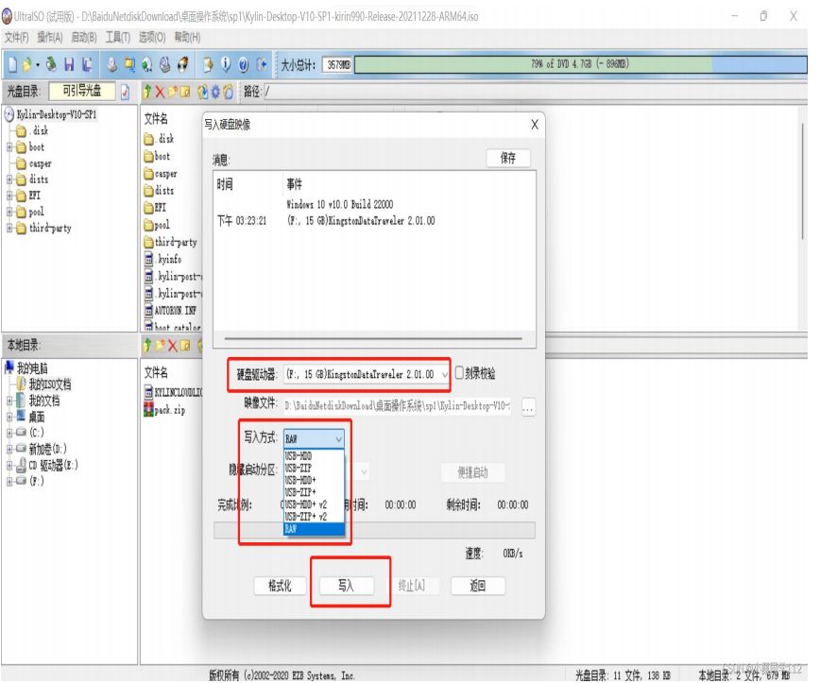Image resolution: width=820 pixels, height=683 pixels.
Task: Click the New folder icon in disc toolbar
Action: tap(173, 92)
